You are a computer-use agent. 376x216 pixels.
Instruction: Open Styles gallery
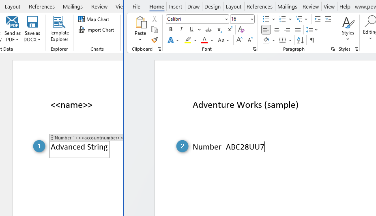click(348, 29)
